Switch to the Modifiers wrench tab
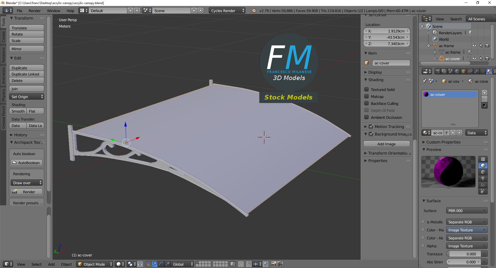The image size is (496, 268). click(x=477, y=71)
